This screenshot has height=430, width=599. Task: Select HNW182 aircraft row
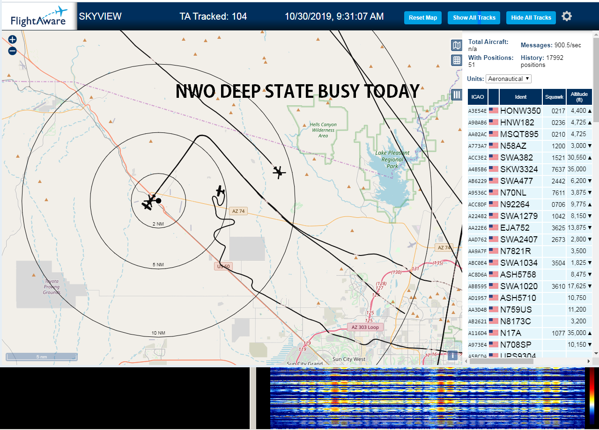click(530, 123)
